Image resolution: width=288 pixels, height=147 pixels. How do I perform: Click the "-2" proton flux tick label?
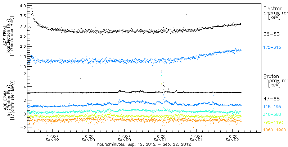click(23, 128)
